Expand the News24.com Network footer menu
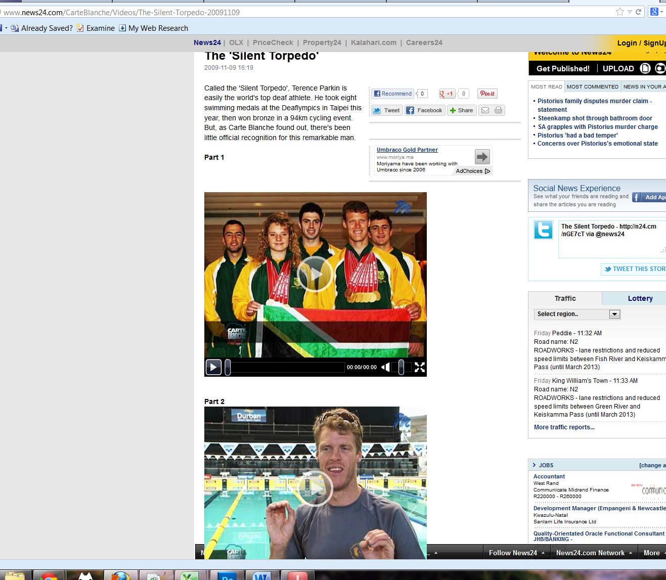The image size is (666, 580). coord(594,553)
